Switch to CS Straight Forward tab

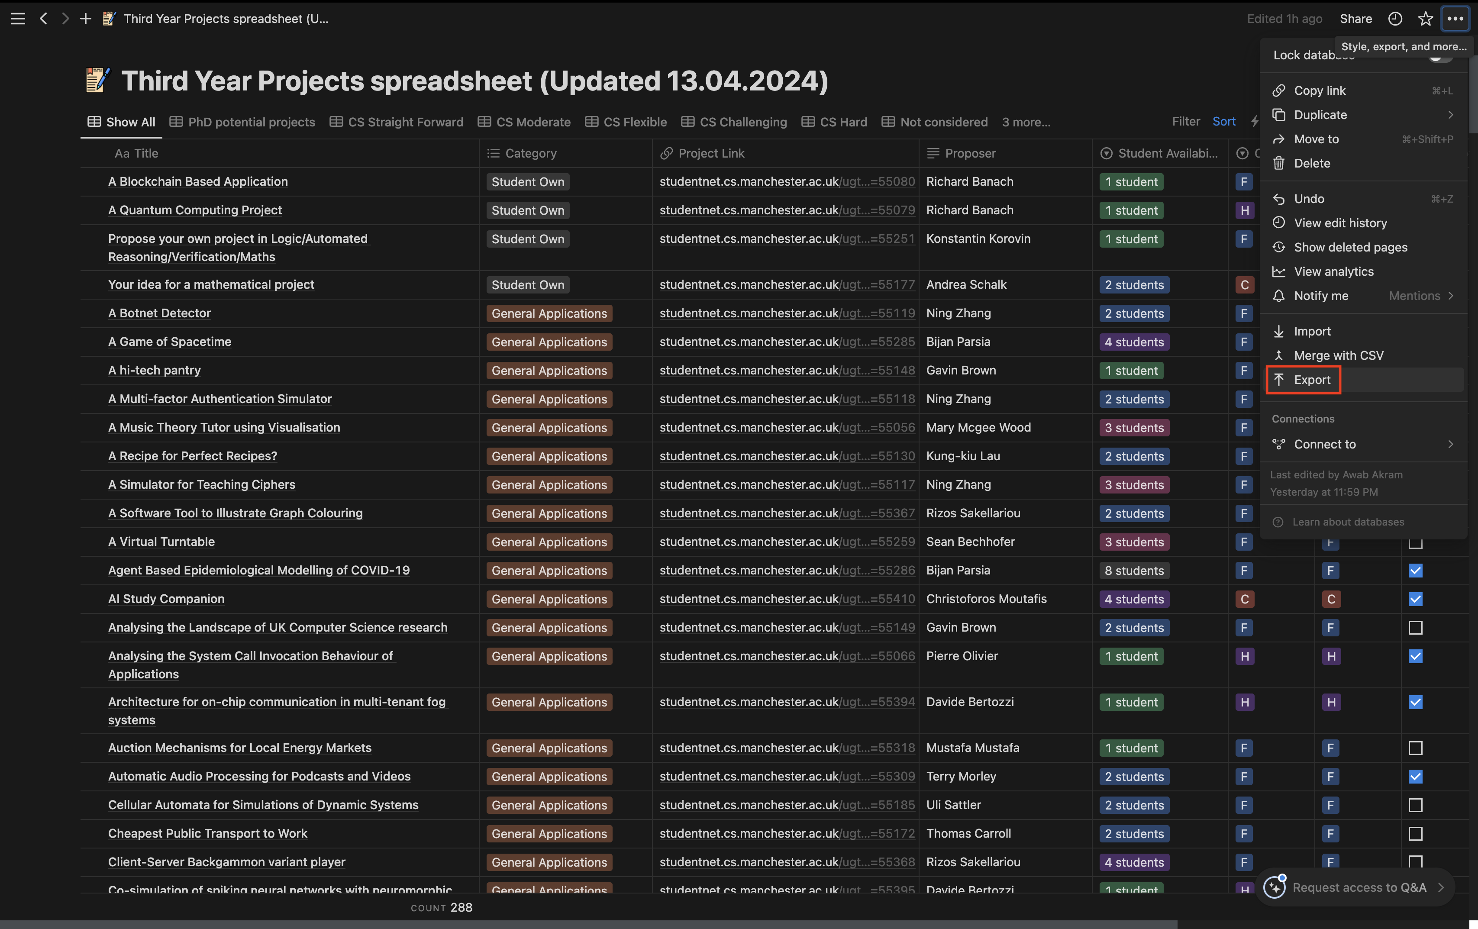pyautogui.click(x=397, y=122)
